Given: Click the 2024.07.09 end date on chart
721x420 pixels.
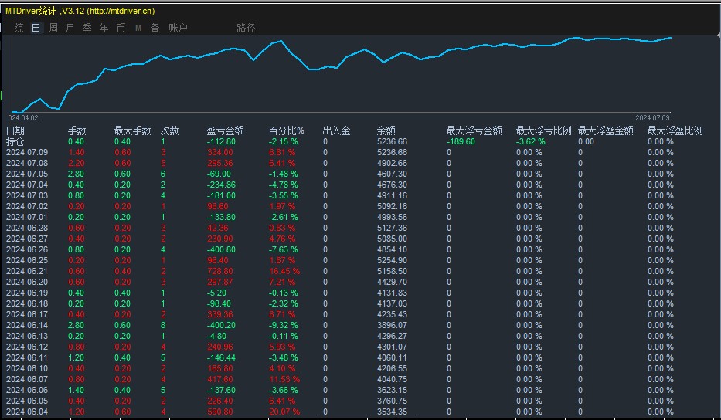Looking at the screenshot, I should point(652,118).
